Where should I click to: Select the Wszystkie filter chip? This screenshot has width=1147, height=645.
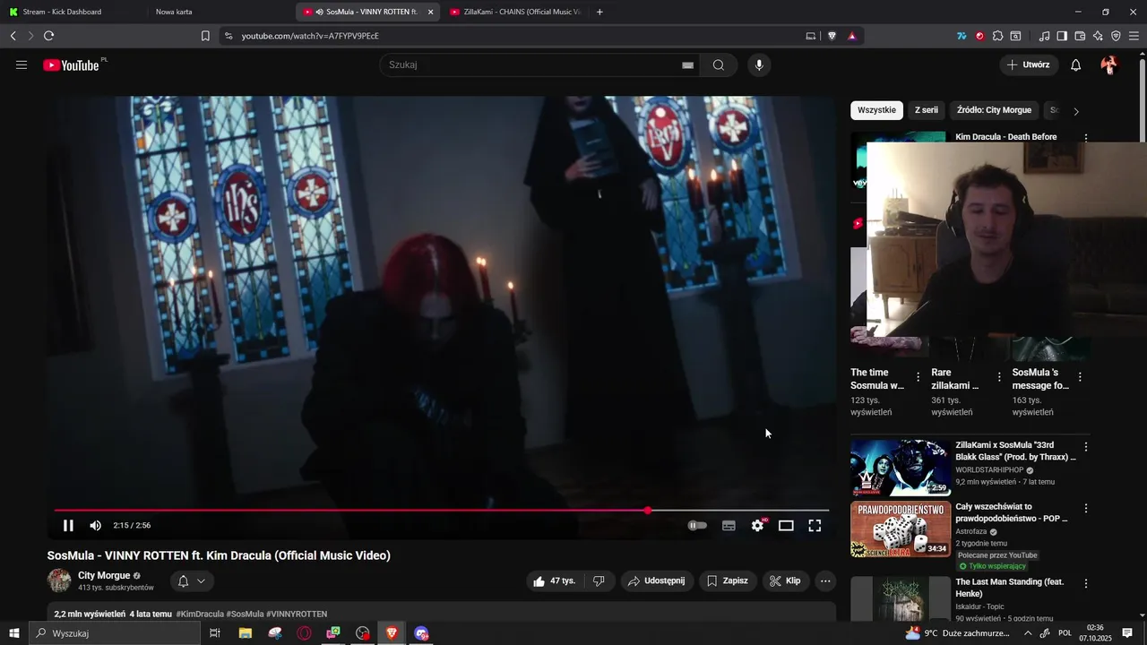(x=876, y=110)
